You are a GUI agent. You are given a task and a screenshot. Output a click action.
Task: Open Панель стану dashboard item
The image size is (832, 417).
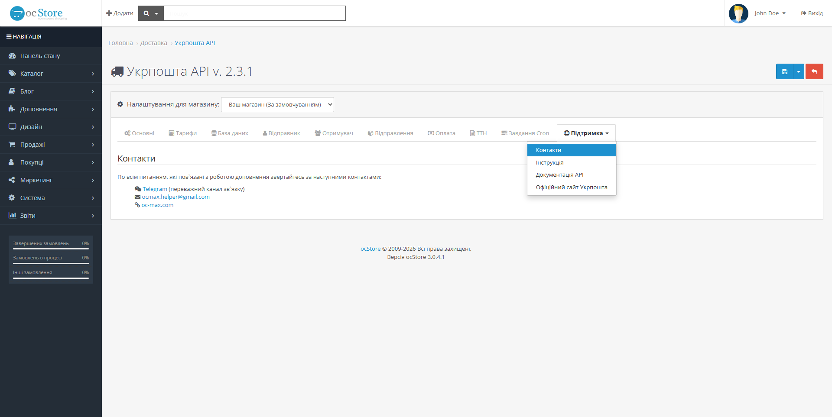click(51, 56)
